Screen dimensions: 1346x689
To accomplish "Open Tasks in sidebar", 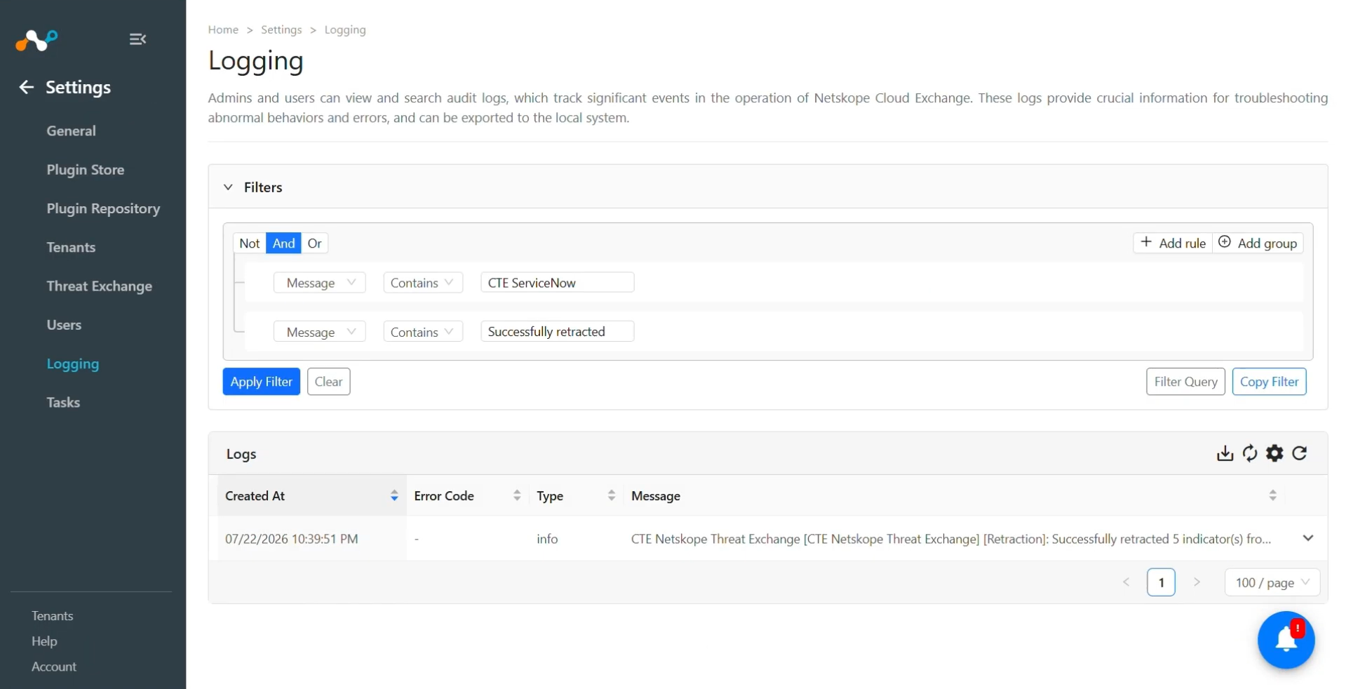I will [63, 403].
